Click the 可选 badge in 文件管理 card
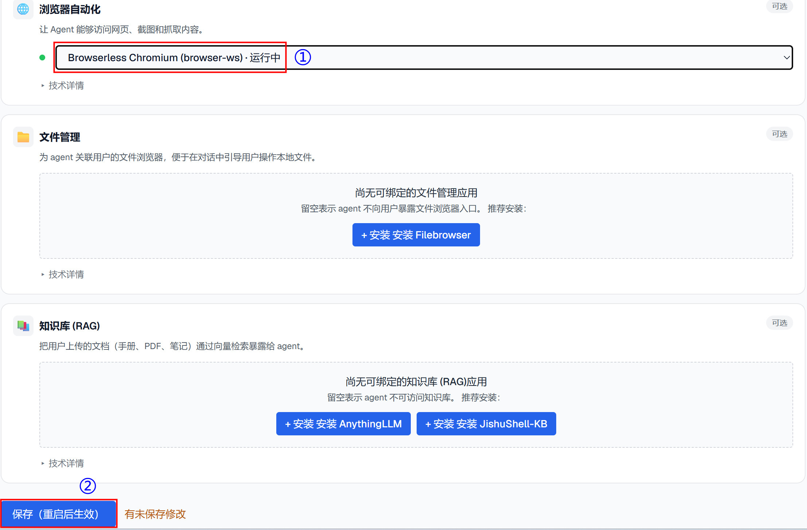The width and height of the screenshot is (807, 530). [780, 134]
